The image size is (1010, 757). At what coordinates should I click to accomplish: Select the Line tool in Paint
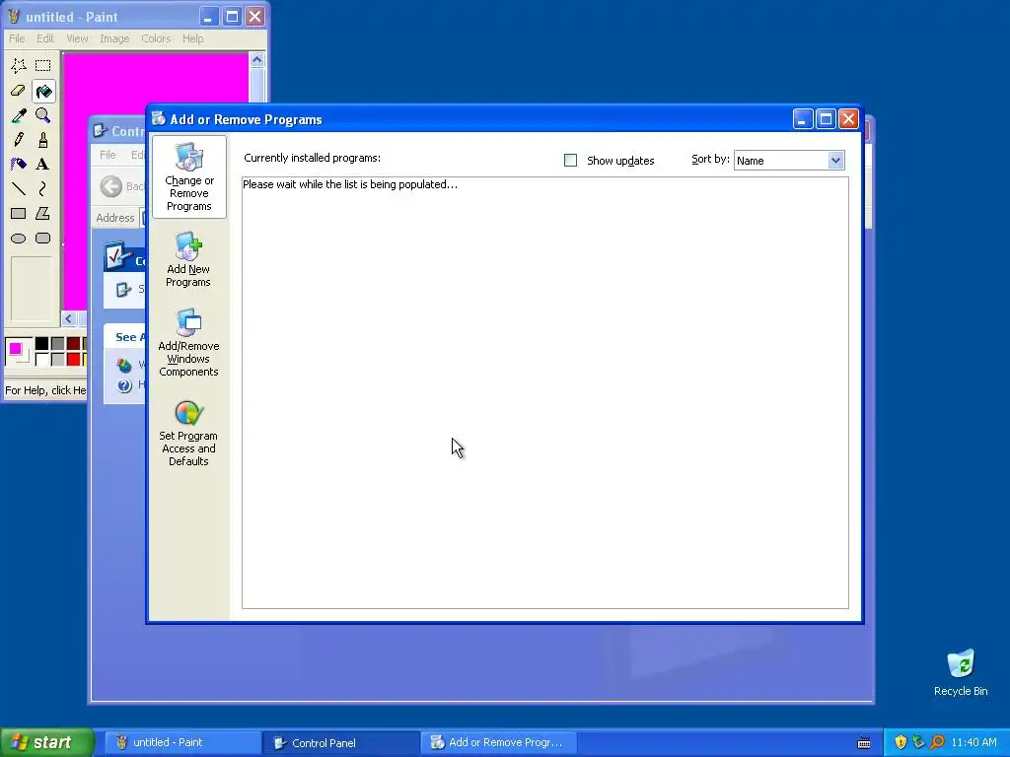18,188
